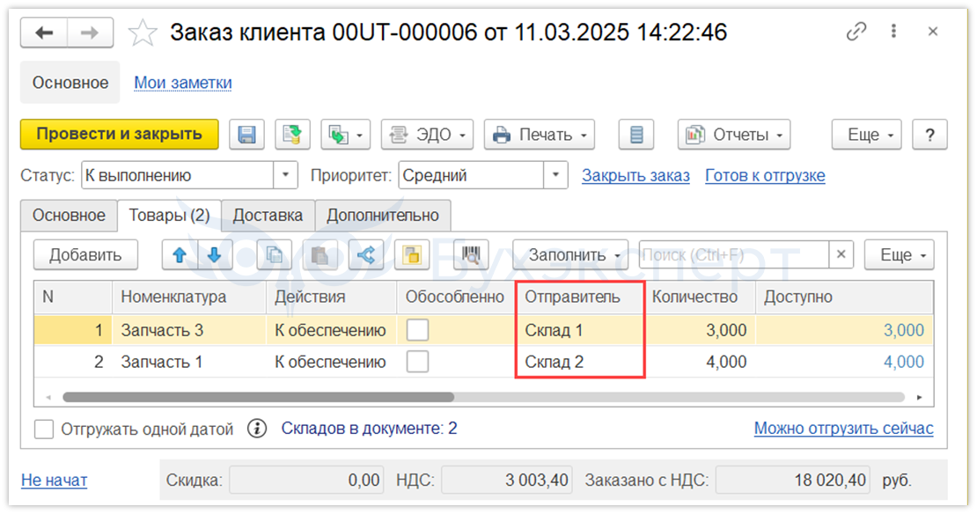Click Складов в документе: 2 link
Viewport: 977px width, 514px height.
pyautogui.click(x=369, y=429)
